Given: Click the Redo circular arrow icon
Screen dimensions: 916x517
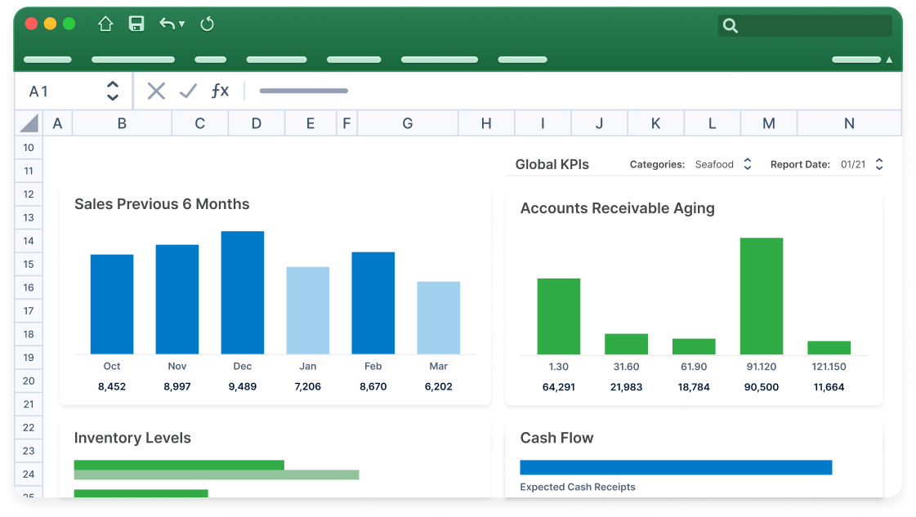Looking at the screenshot, I should click(x=207, y=24).
